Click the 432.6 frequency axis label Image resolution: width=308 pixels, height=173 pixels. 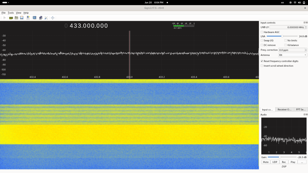point(65,77)
